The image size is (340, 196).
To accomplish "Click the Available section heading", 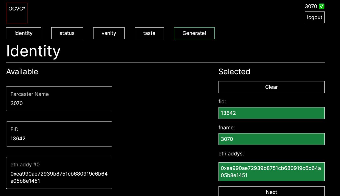I will click(22, 72).
